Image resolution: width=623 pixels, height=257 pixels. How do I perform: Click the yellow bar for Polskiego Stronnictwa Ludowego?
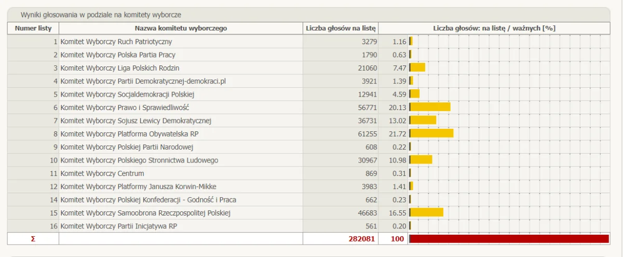point(421,160)
